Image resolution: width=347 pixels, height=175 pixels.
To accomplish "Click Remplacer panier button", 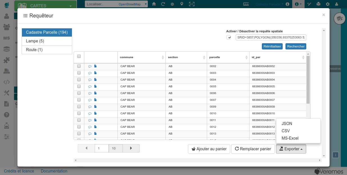I will click(253, 149).
